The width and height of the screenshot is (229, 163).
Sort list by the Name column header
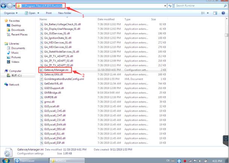[x=43, y=19]
